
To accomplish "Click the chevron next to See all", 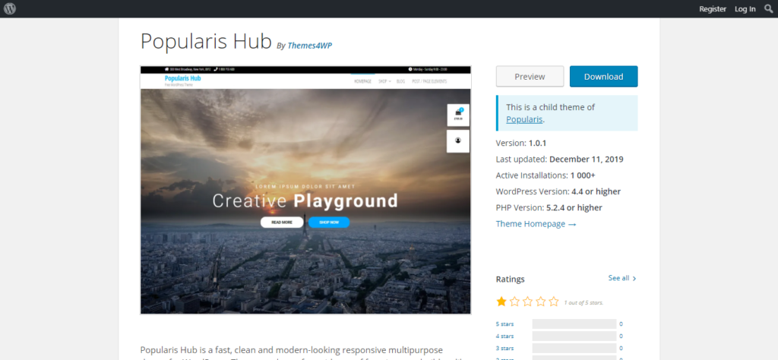I will (x=634, y=279).
